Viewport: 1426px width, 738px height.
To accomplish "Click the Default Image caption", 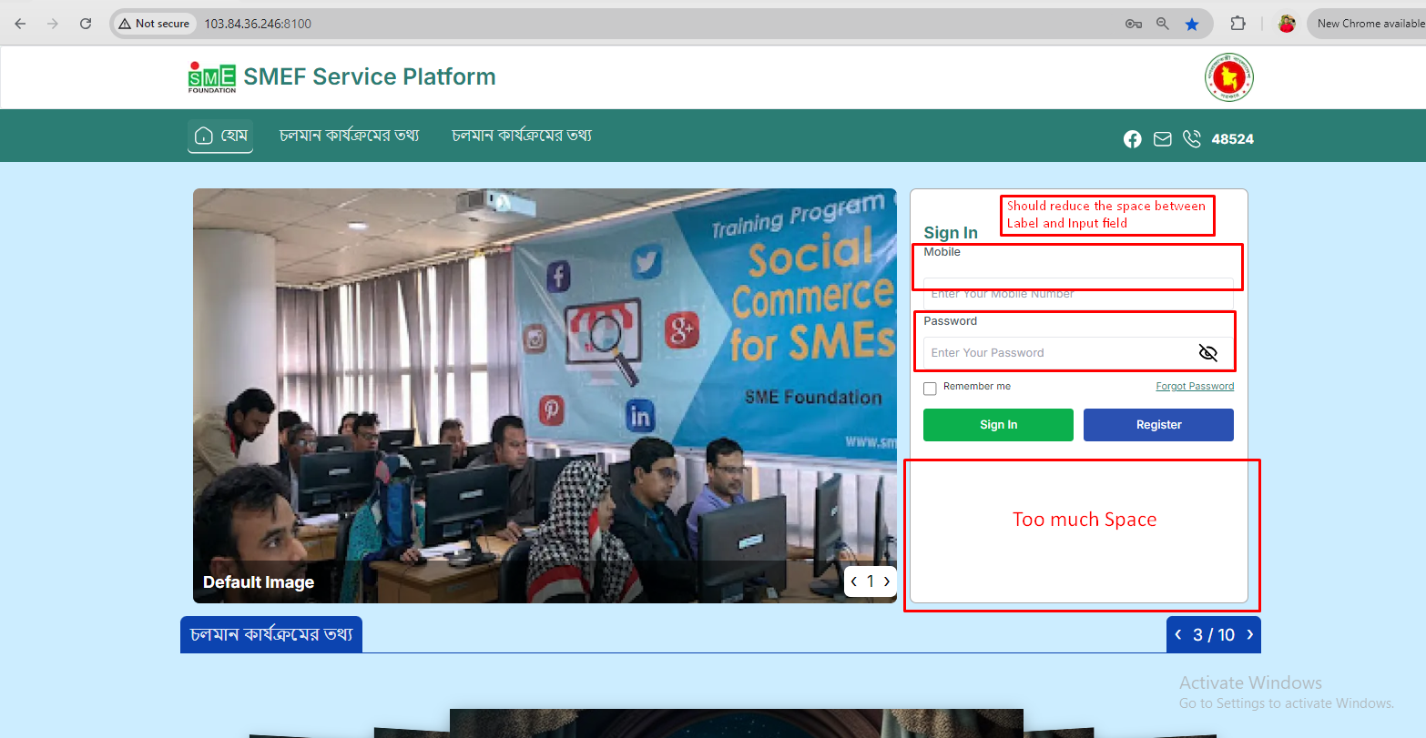I will pyautogui.click(x=259, y=582).
